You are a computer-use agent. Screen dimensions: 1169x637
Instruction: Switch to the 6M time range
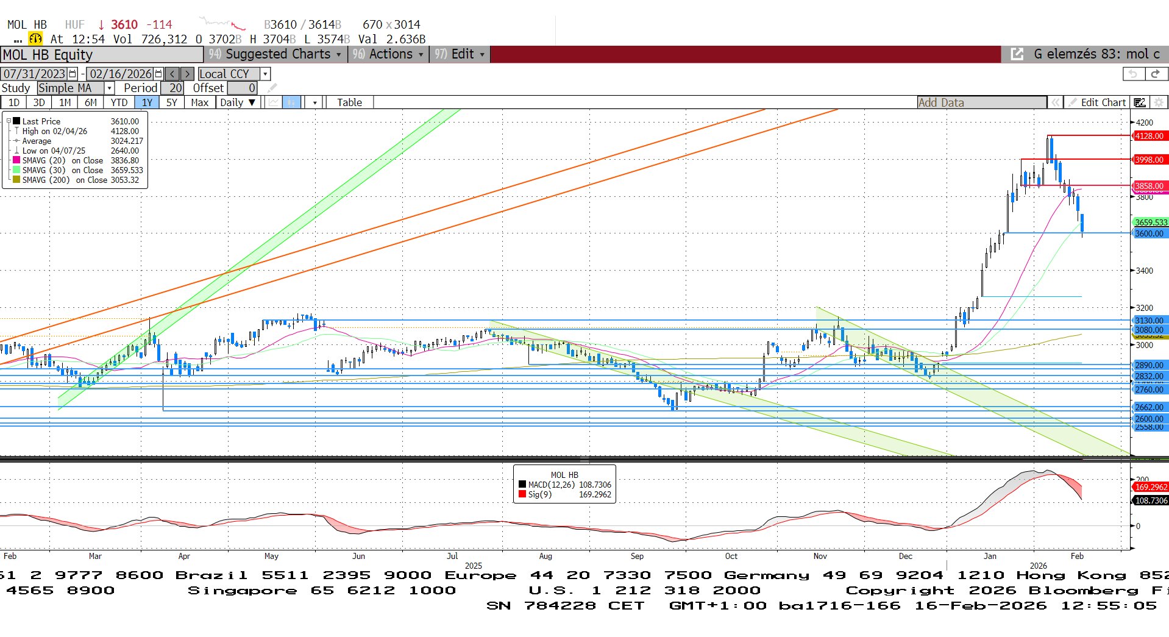90,102
